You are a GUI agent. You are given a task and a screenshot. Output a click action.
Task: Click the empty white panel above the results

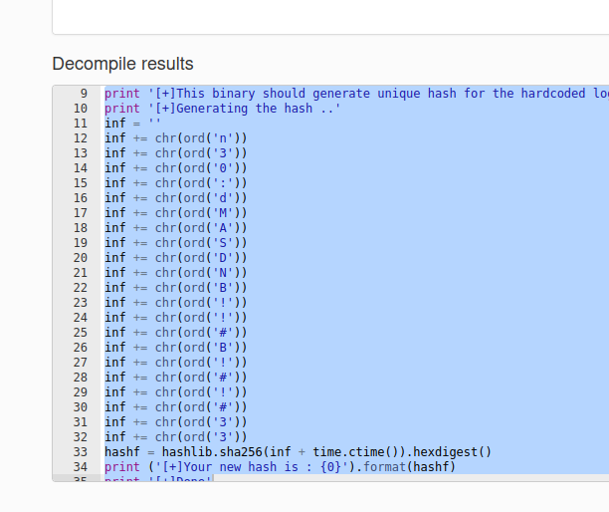328,15
